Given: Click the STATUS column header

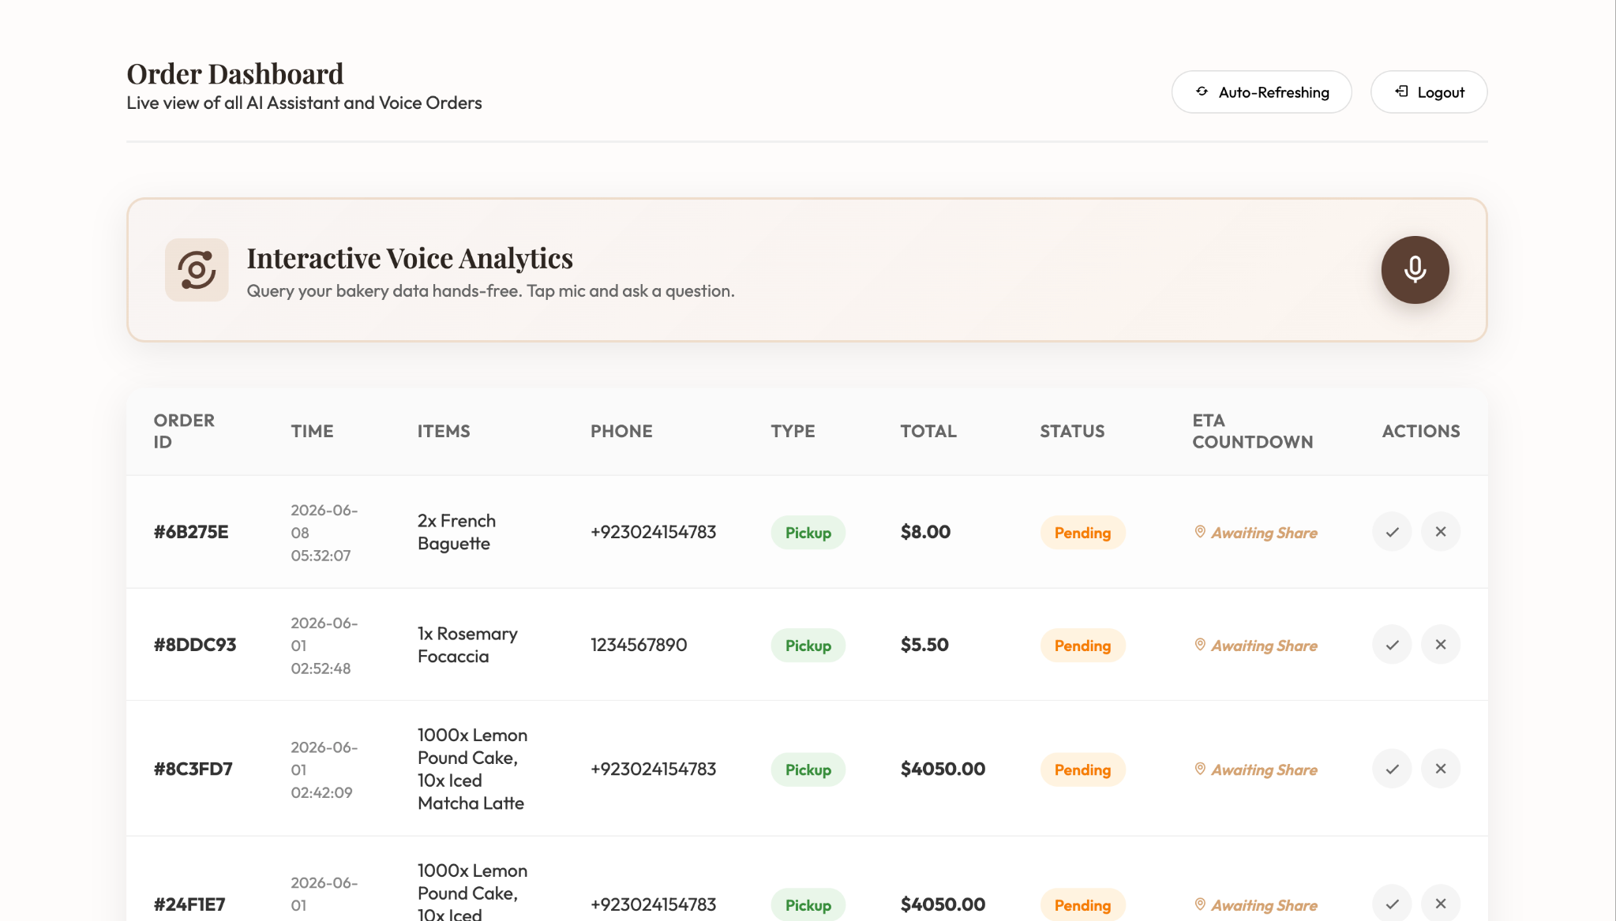Looking at the screenshot, I should [1072, 431].
